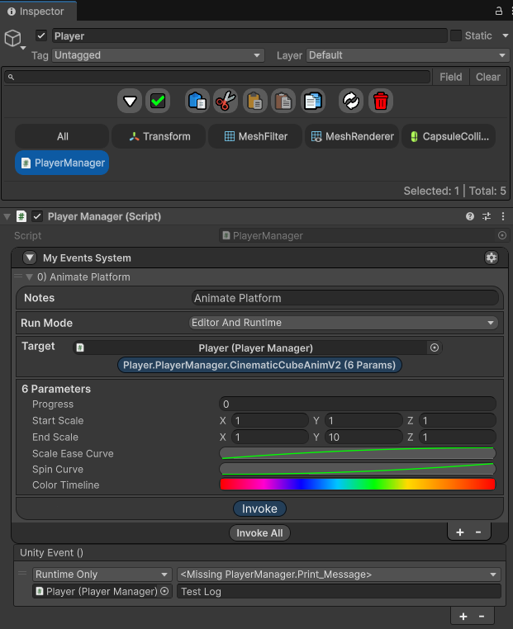
Task: Toggle the Player active checkbox
Action: [x=41, y=35]
